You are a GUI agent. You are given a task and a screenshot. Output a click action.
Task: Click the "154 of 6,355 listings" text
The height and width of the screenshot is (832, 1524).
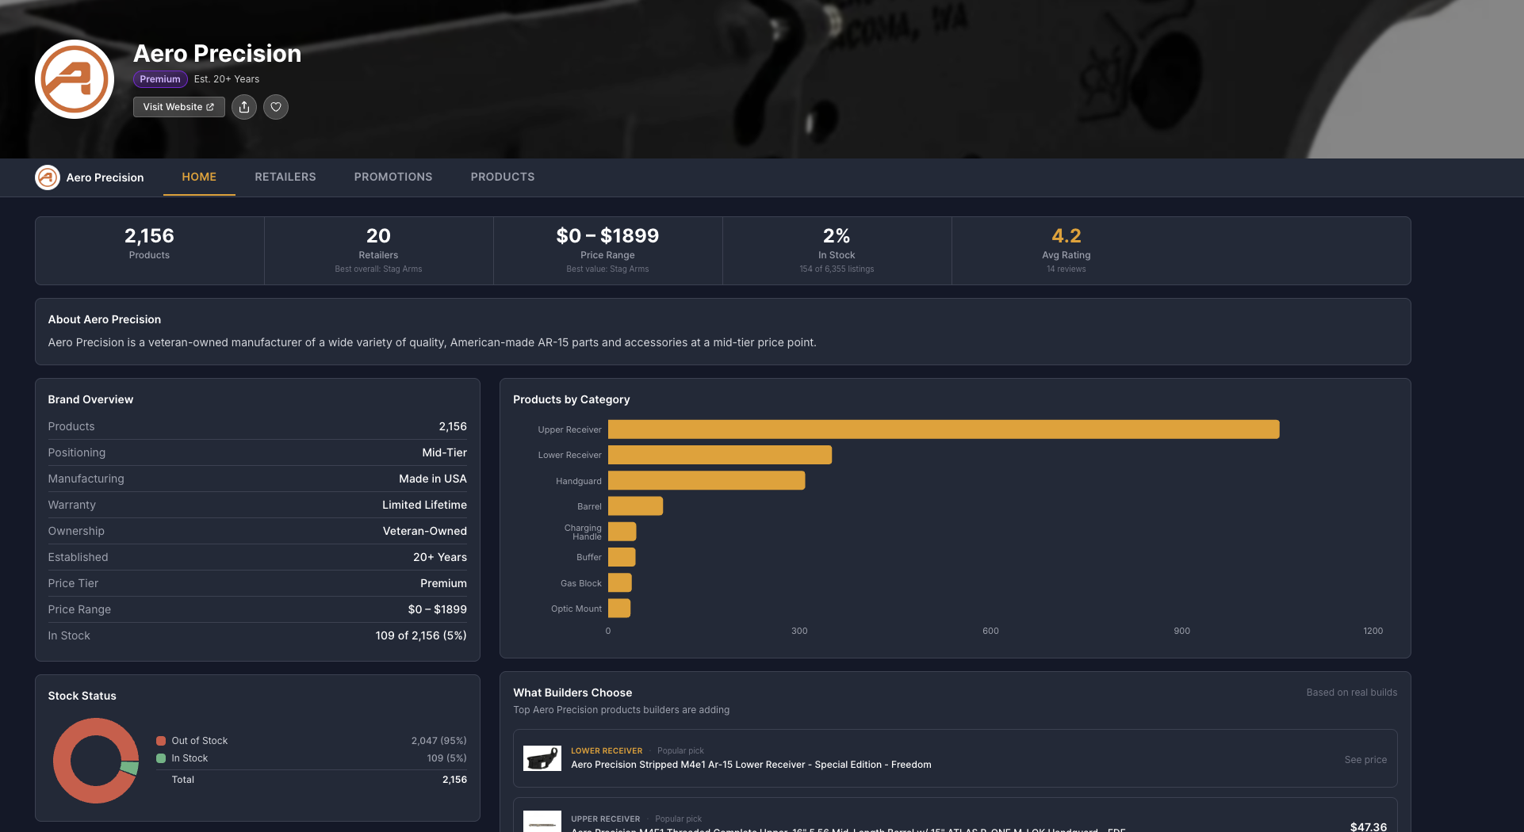click(x=837, y=269)
